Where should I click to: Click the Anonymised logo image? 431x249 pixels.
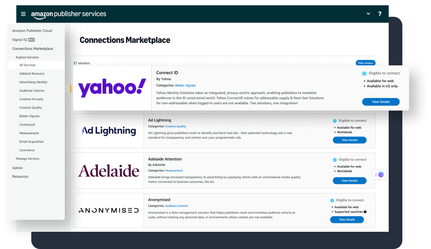(108, 210)
